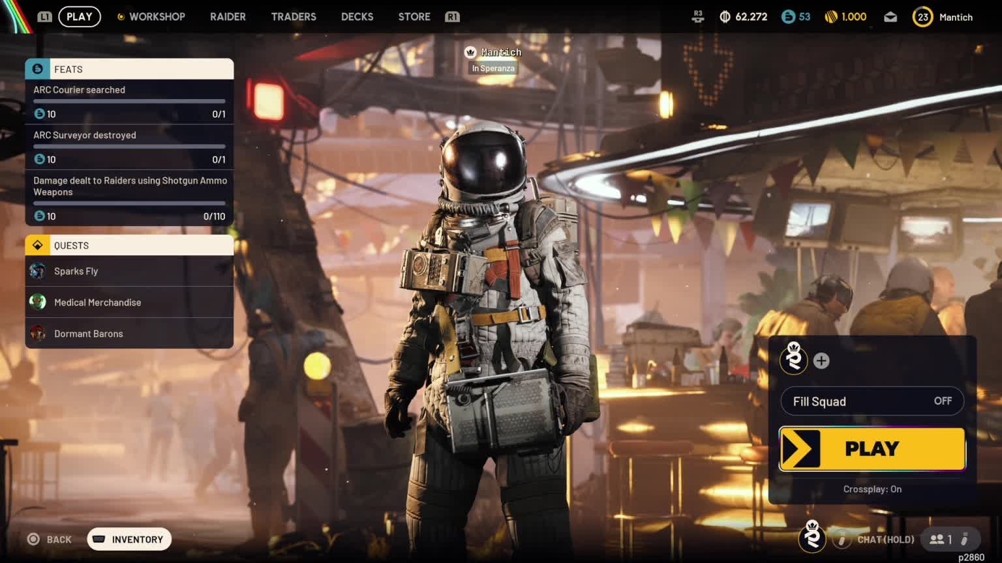The image size is (1002, 563).
Task: Open the DECKS tab
Action: point(357,17)
